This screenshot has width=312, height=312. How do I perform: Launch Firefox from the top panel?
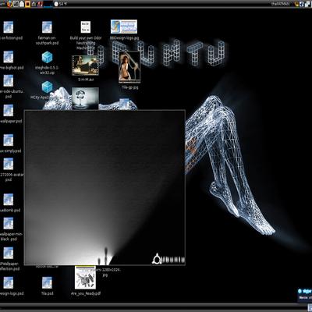tap(9, 4)
